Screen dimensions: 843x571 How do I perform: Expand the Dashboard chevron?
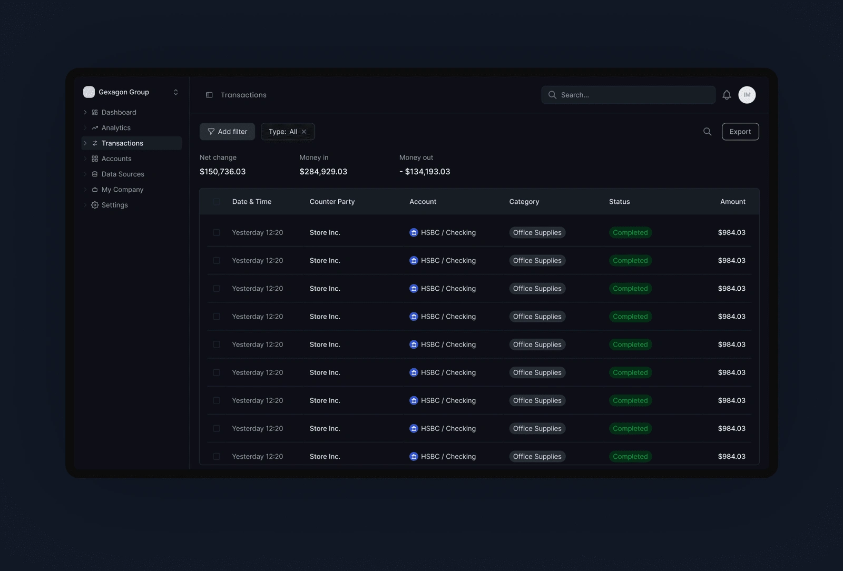85,112
